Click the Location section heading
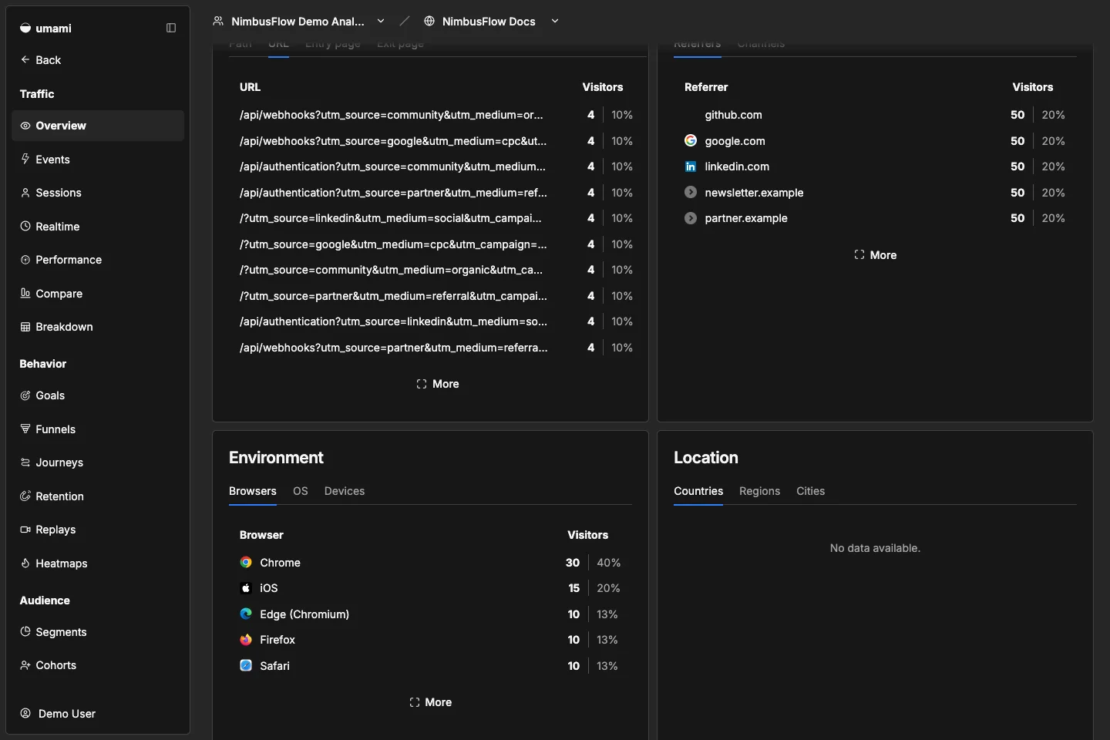Screen dimensions: 1110x740 (706, 458)
